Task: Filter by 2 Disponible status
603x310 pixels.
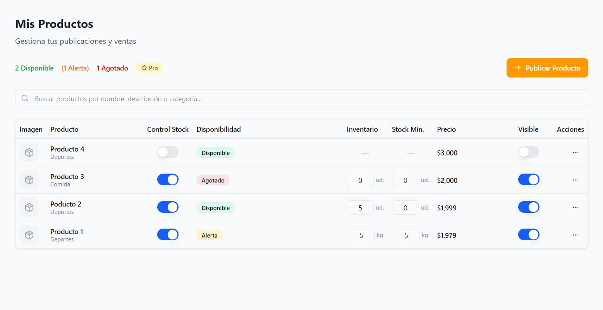Action: pos(34,68)
